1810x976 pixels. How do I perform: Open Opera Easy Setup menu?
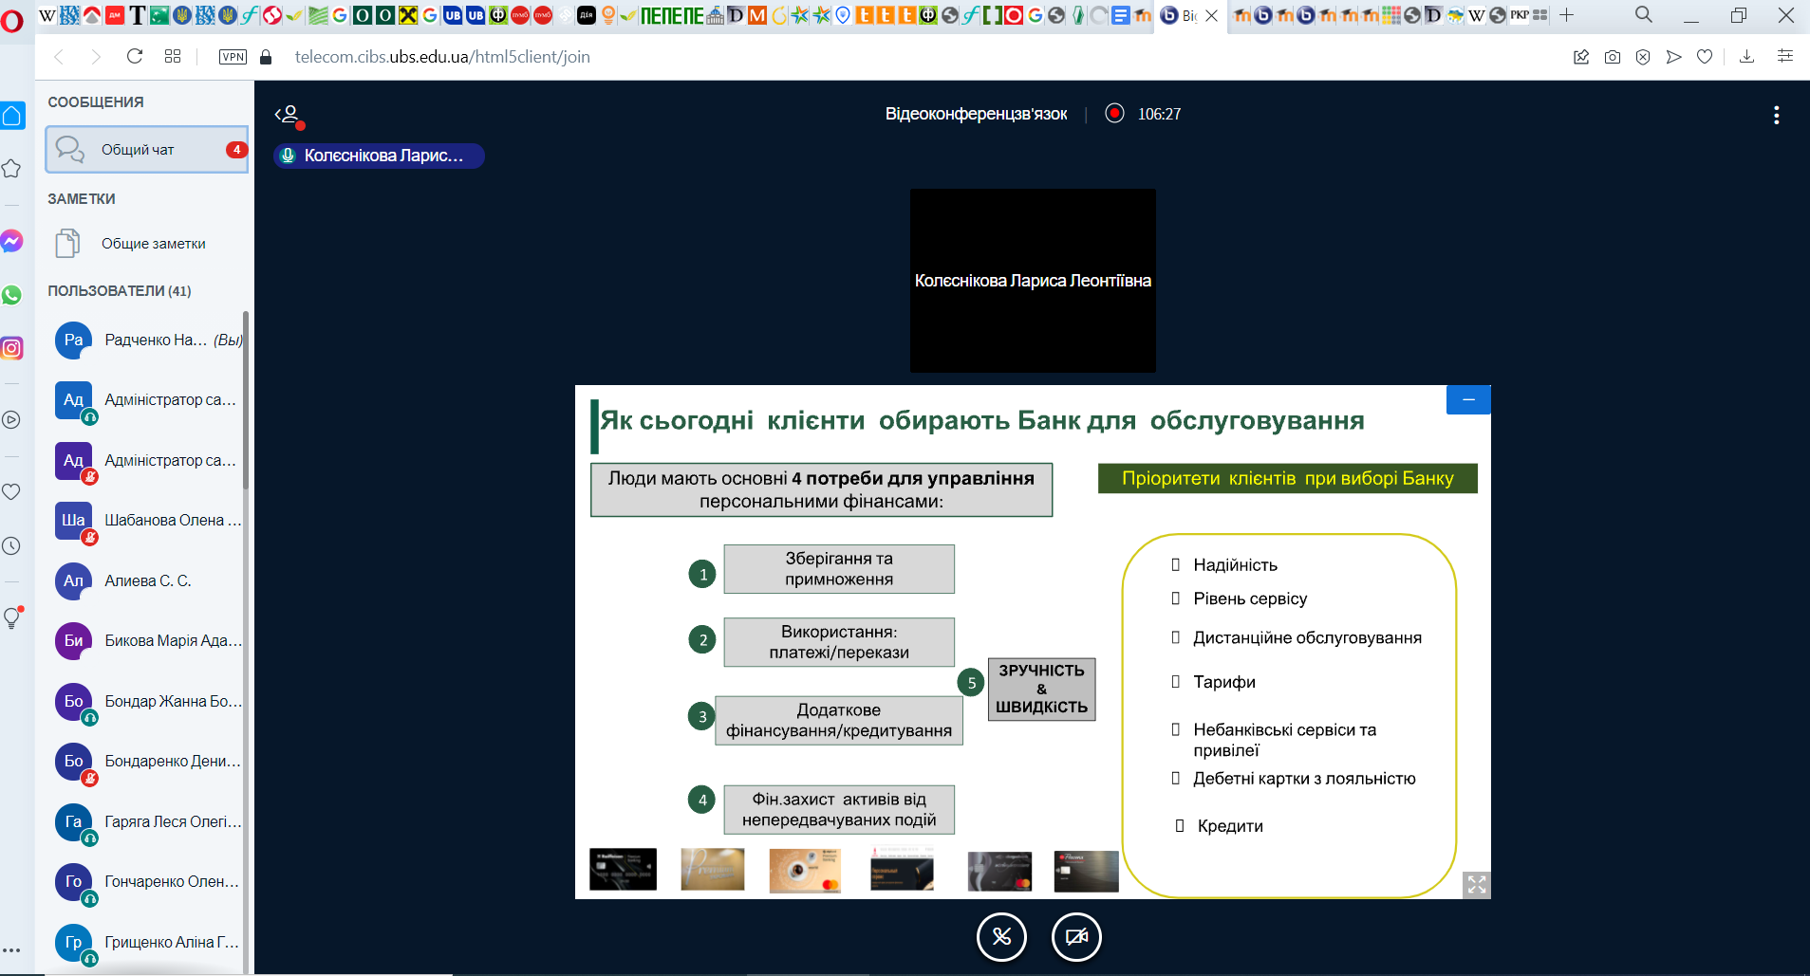pos(1784,57)
